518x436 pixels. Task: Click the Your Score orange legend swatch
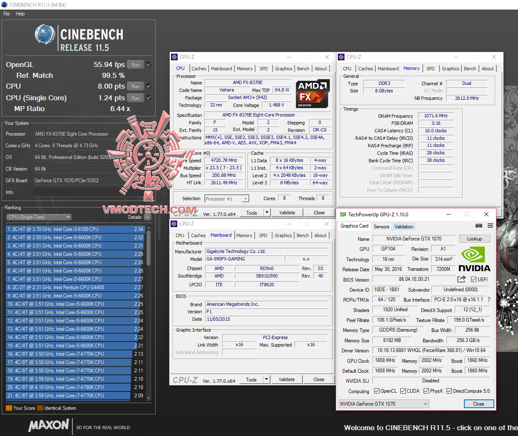click(x=9, y=408)
